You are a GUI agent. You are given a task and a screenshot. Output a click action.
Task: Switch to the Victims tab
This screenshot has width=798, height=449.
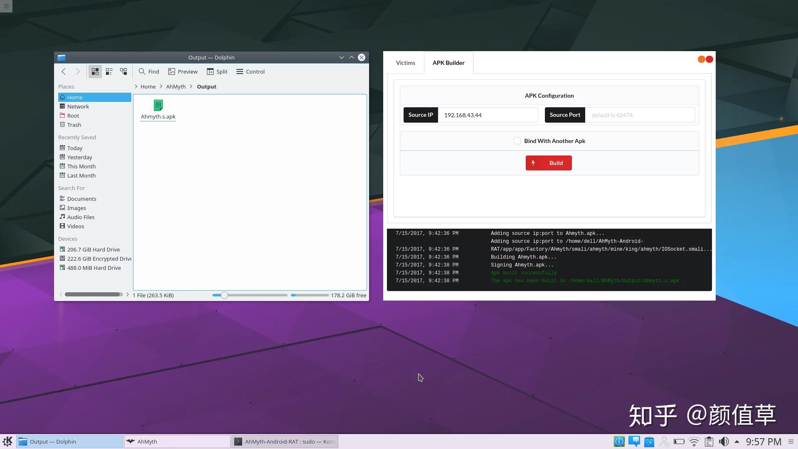click(x=405, y=63)
